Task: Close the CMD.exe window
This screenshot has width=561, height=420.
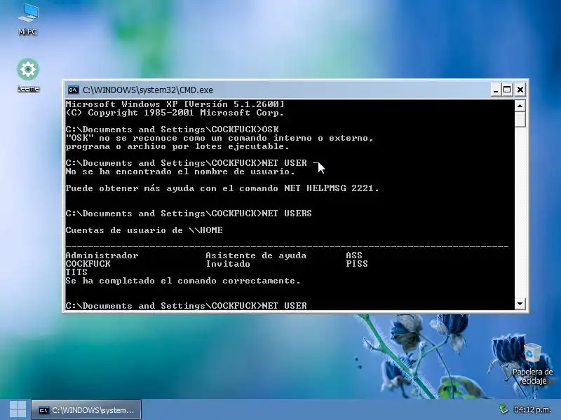Action: (x=520, y=90)
